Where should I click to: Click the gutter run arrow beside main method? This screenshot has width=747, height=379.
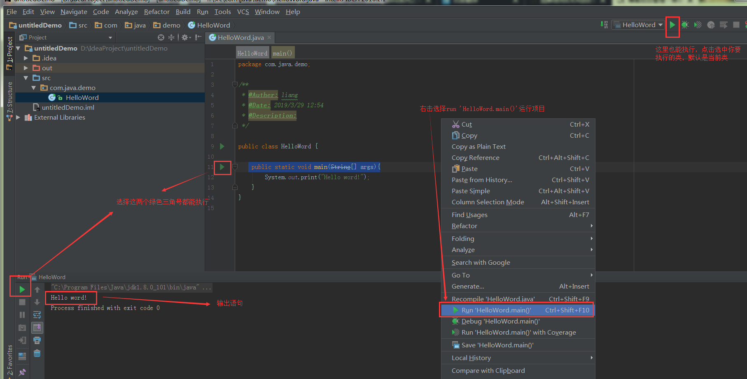pos(222,167)
